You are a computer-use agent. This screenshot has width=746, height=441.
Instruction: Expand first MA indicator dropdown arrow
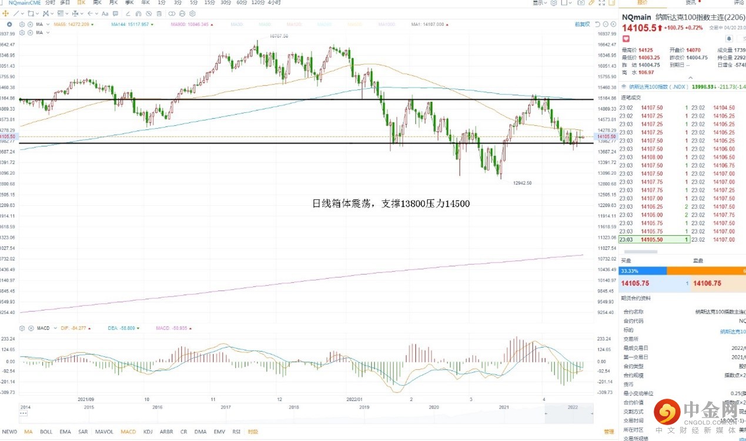click(x=48, y=24)
